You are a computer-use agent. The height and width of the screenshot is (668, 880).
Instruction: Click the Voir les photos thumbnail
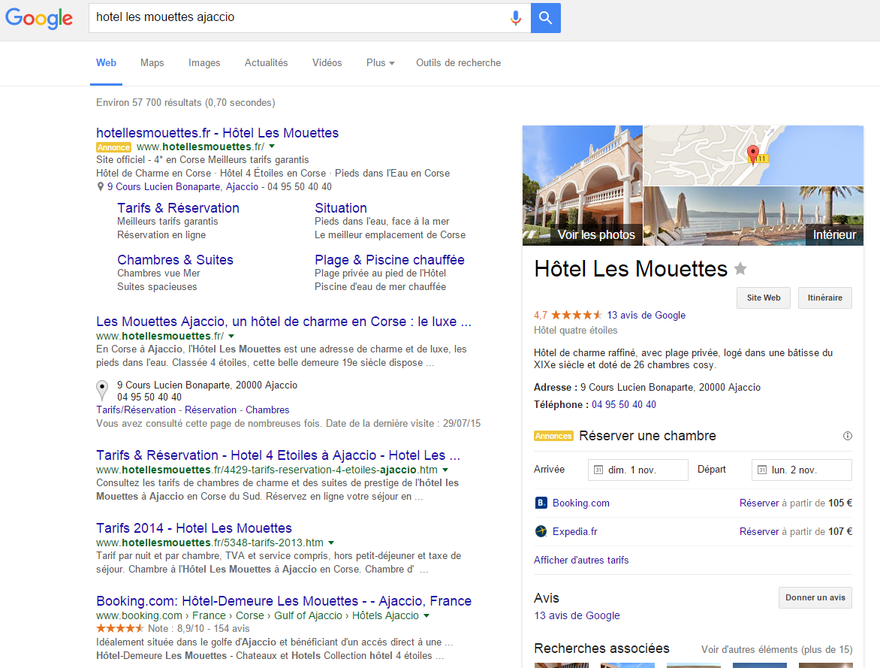click(583, 186)
